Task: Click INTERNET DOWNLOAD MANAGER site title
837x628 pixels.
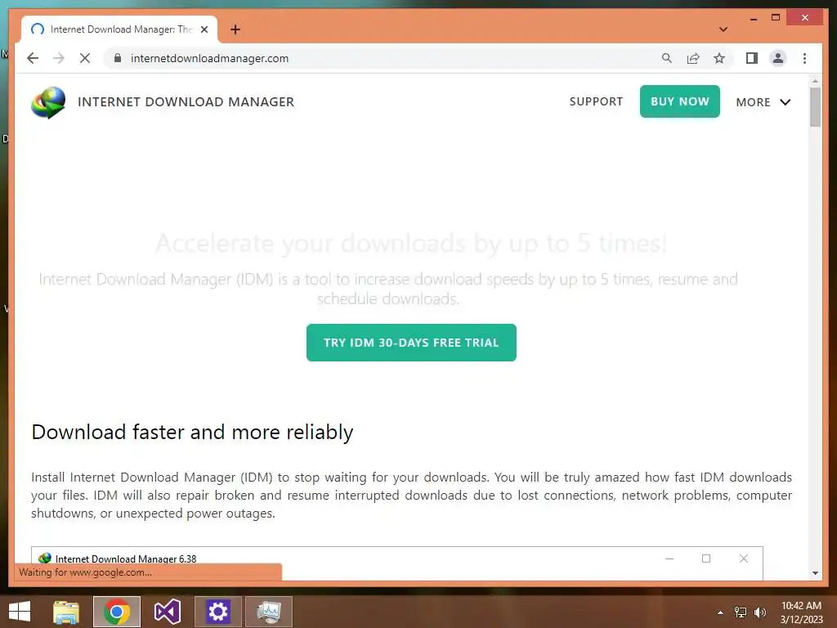Action: coord(186,102)
